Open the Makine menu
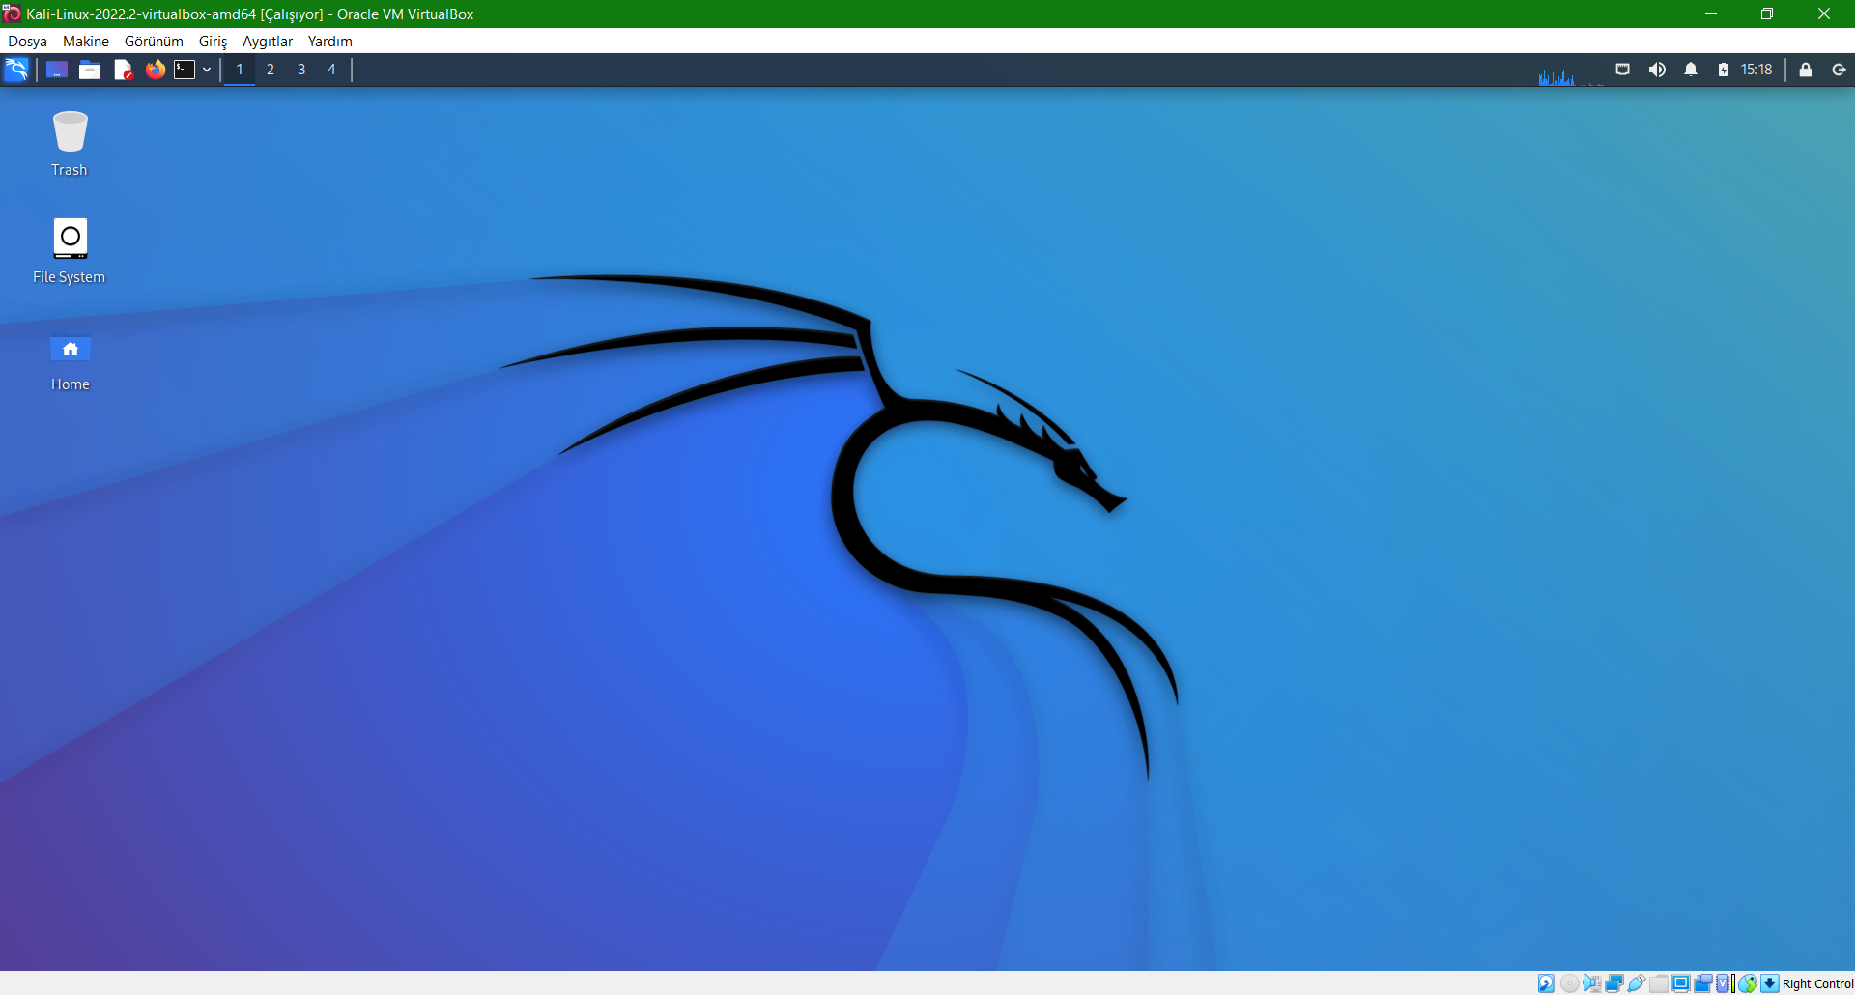This screenshot has height=995, width=1855. click(86, 42)
